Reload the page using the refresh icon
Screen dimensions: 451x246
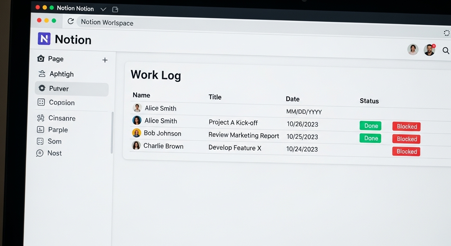pos(70,21)
